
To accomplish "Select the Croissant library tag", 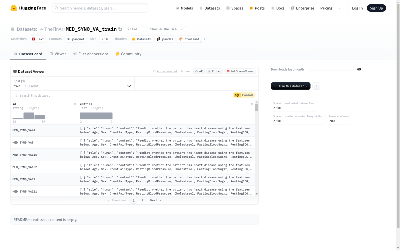I will point(189,39).
